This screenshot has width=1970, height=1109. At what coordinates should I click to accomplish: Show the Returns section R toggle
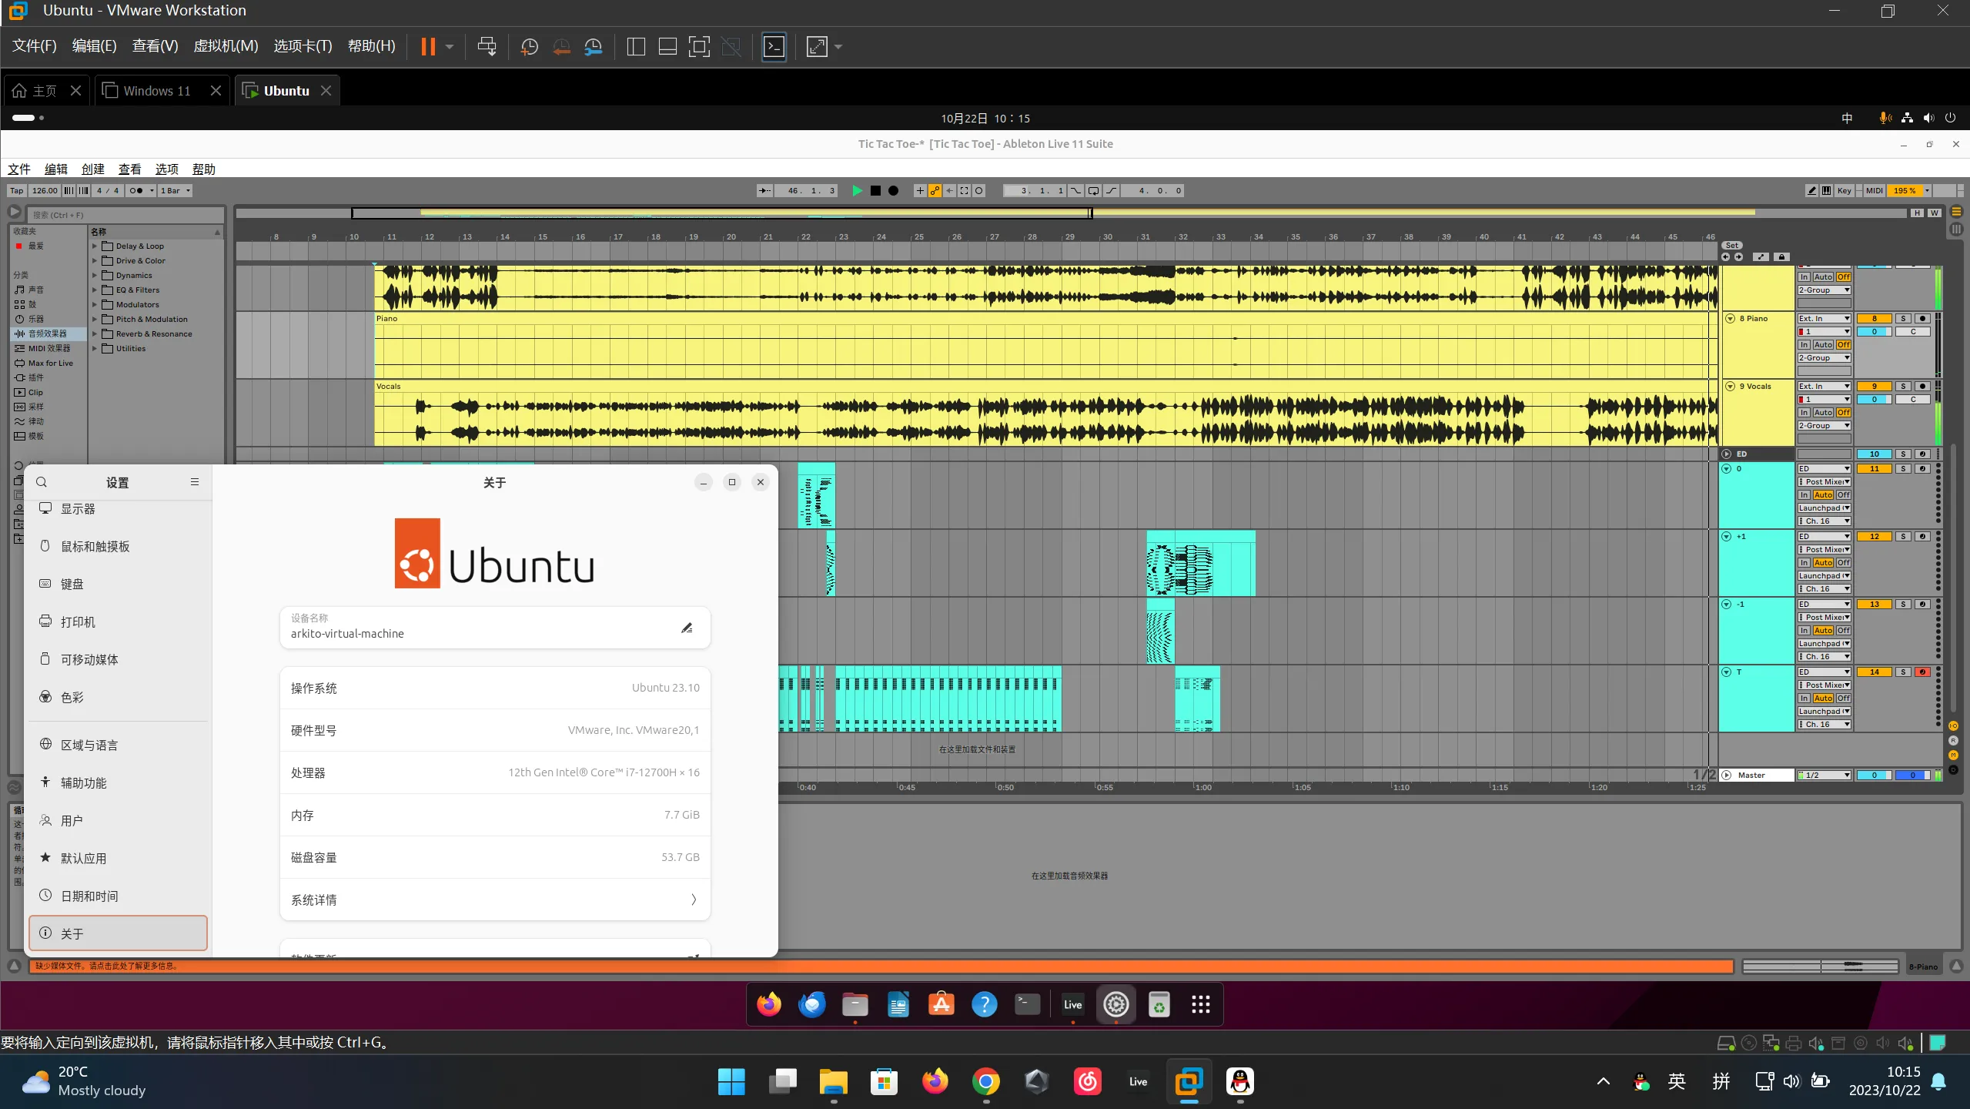[x=1953, y=741]
